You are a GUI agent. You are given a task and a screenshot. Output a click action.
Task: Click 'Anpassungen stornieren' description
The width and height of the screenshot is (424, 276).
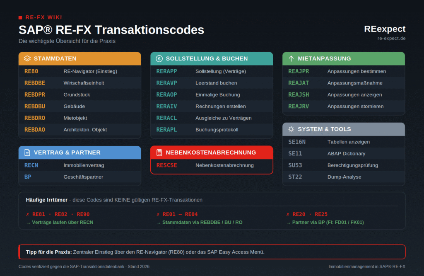click(355, 106)
